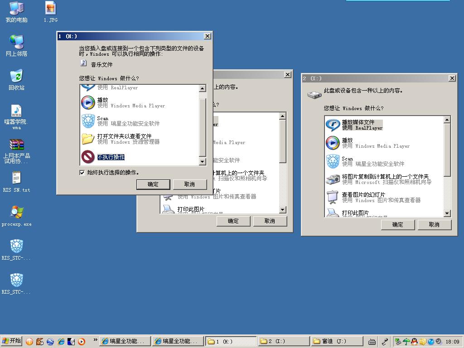Expand hidden quick launch items chevron
The width and height of the screenshot is (464, 348).
(95, 340)
